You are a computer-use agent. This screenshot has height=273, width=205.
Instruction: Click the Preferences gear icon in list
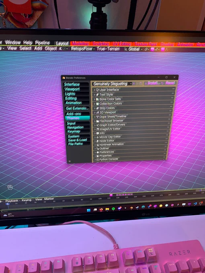tap(98, 152)
